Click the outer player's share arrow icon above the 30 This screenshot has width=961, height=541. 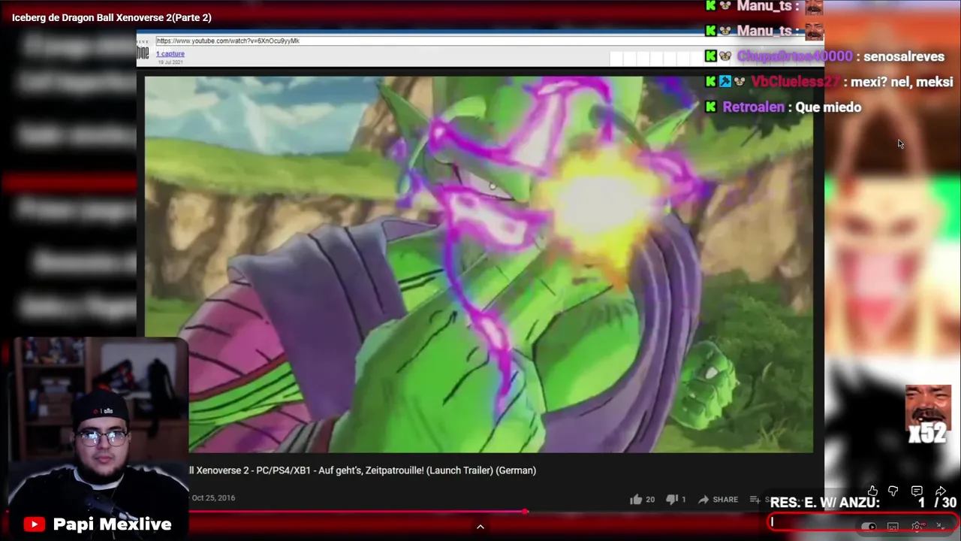[x=940, y=491]
